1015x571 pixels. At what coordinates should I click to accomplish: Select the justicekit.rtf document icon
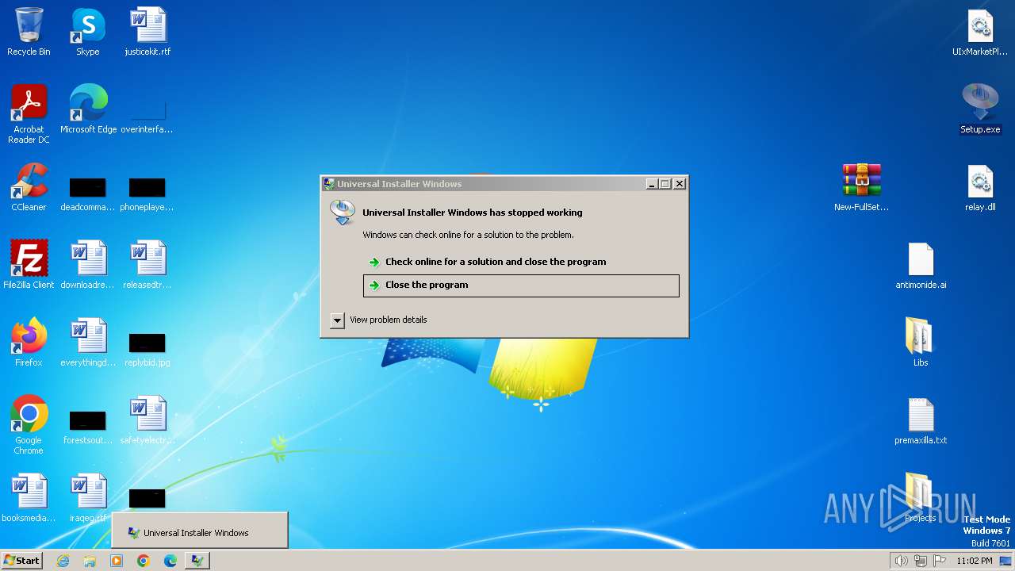(x=147, y=32)
